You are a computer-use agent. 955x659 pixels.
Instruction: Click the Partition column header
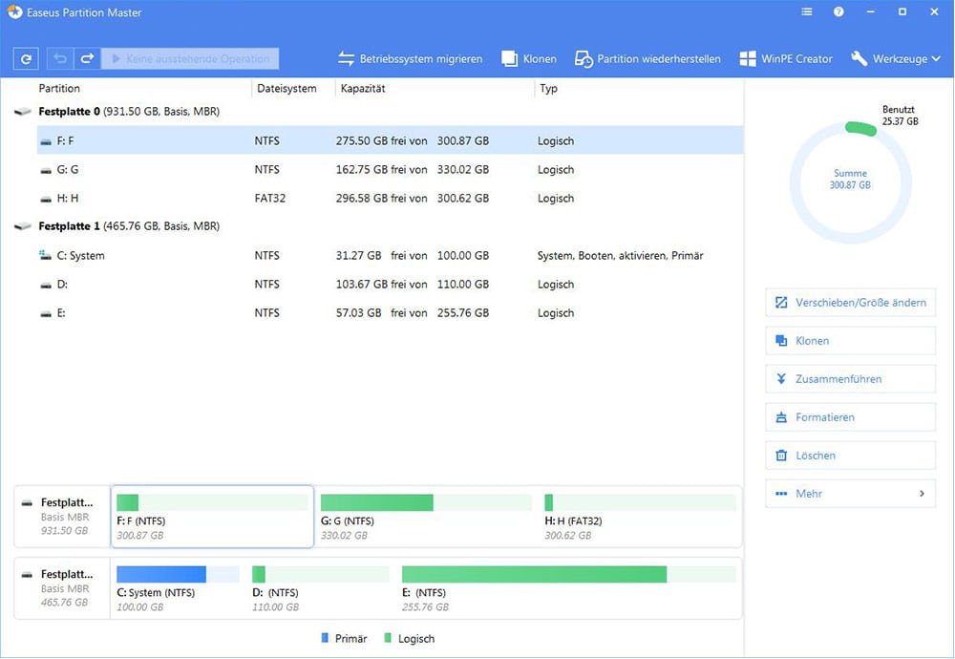coord(59,88)
